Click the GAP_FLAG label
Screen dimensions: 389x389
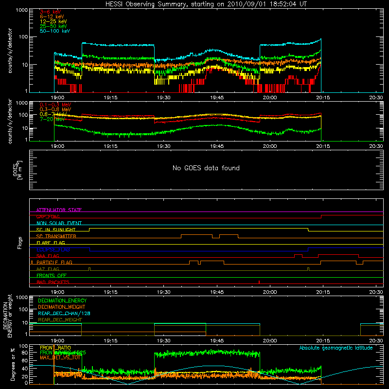point(48,216)
